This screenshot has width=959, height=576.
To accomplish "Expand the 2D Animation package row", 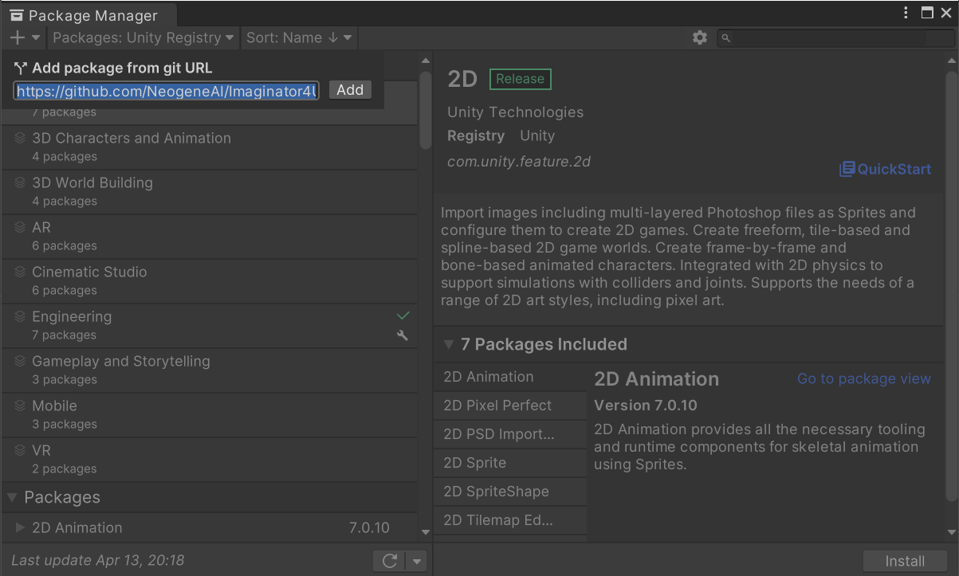I will click(20, 527).
